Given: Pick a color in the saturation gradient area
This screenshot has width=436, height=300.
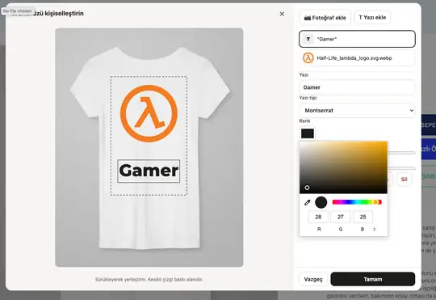Looking at the screenshot, I should tap(343, 167).
